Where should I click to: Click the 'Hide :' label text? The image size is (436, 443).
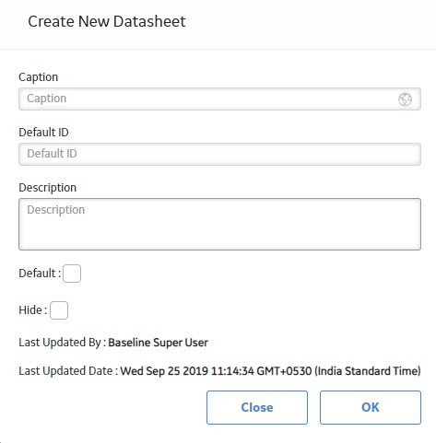coord(33,310)
